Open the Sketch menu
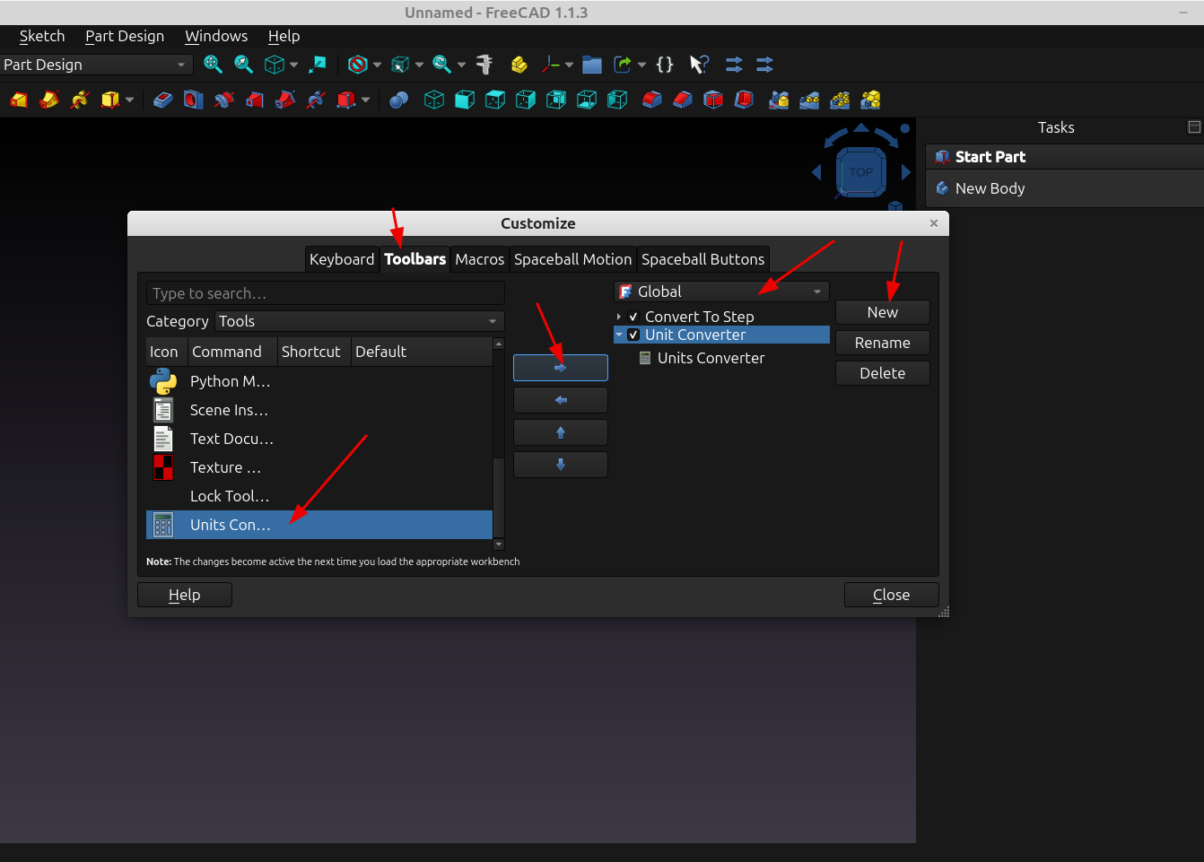Screen dimensions: 1204x862 42,36
